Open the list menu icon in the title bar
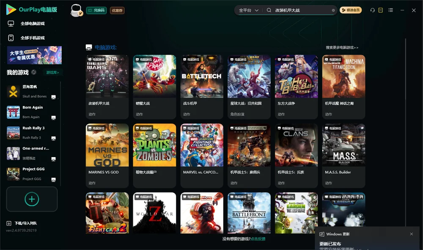The height and width of the screenshot is (250, 423). [390, 10]
